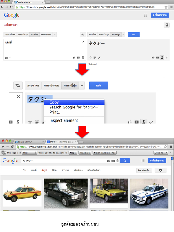The image size is (174, 232).
Task: Choose the detect language tab ตรวจหาภาษา
Action: (46, 35)
